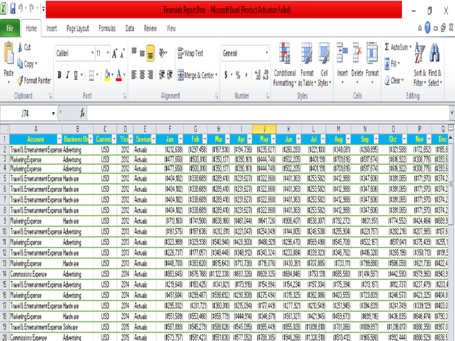
Task: Open text orientation tool
Action: click(163, 53)
